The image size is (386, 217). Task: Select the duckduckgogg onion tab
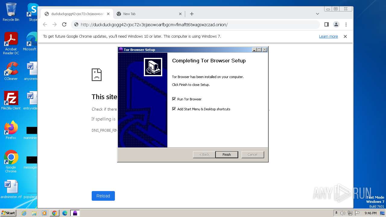tap(77, 14)
